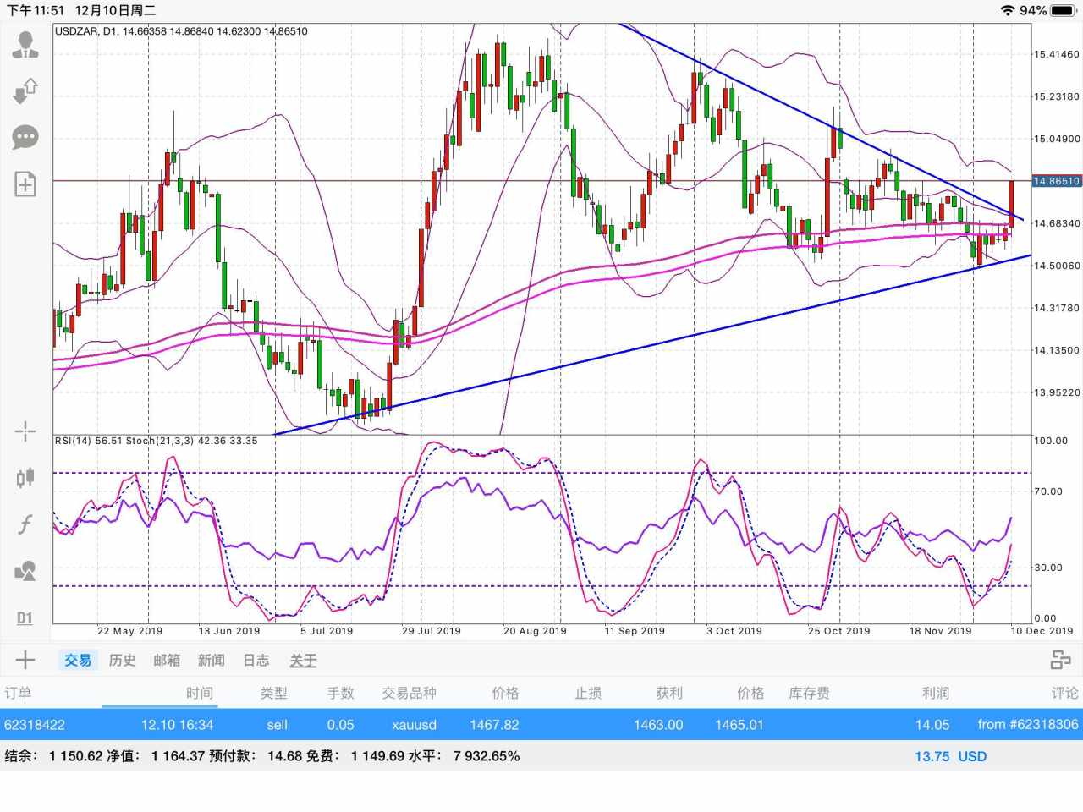Sort by the 利润 column header
This screenshot has width=1083, height=812.
click(x=936, y=693)
